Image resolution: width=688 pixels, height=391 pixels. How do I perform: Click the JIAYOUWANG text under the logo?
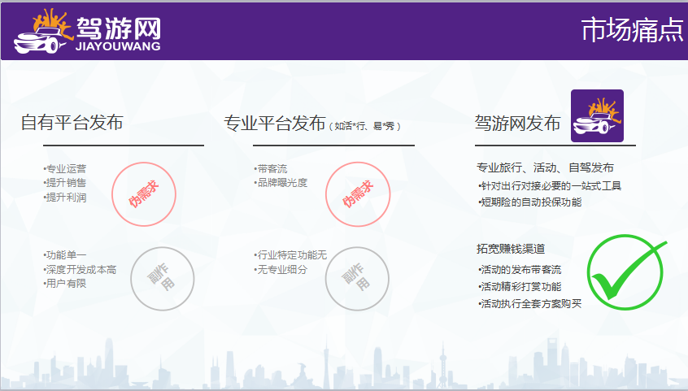click(x=118, y=46)
